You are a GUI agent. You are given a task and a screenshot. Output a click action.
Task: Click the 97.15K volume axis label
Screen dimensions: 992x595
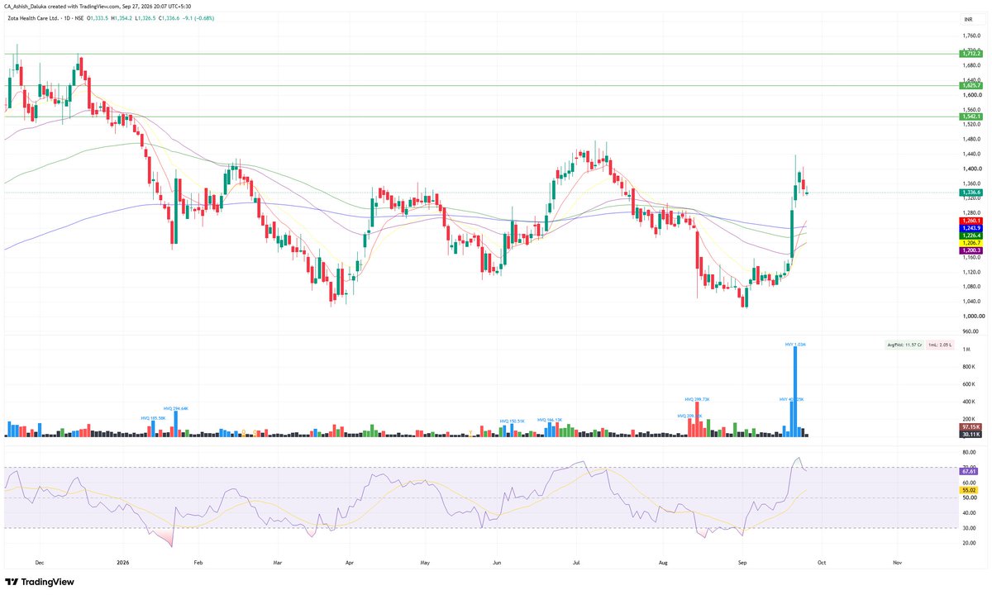971,426
